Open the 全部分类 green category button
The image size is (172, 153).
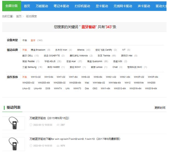click(11, 6)
